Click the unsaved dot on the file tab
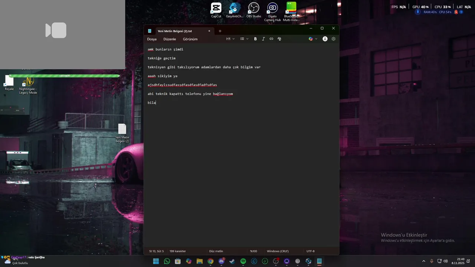475x267 pixels. (x=209, y=31)
